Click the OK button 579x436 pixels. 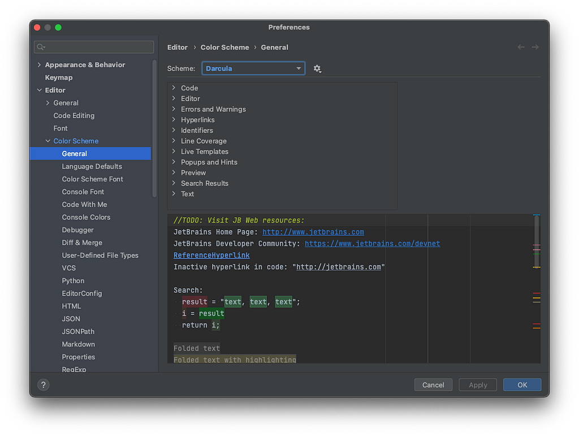(522, 385)
